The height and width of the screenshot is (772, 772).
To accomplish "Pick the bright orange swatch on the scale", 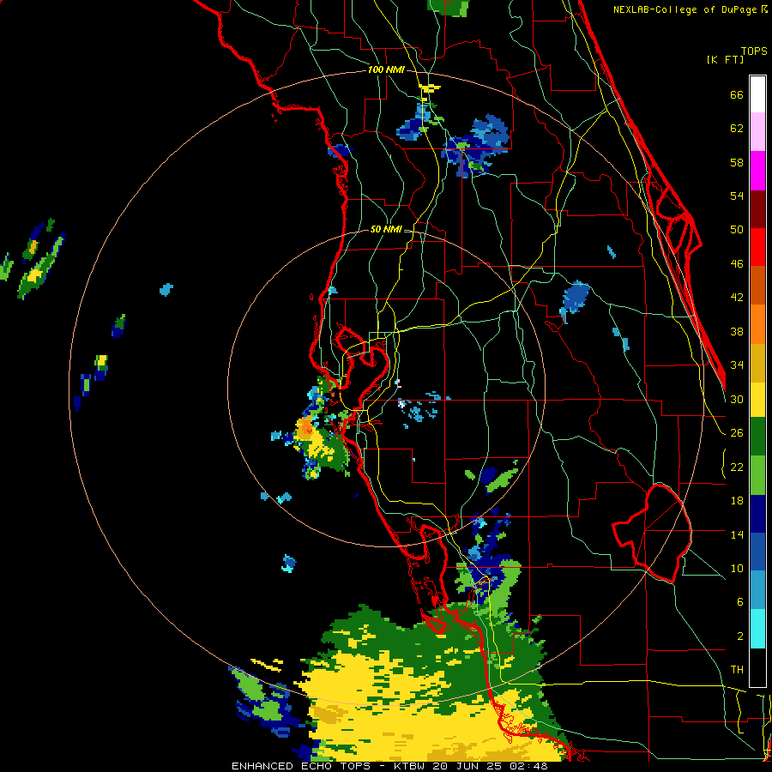I will [757, 324].
